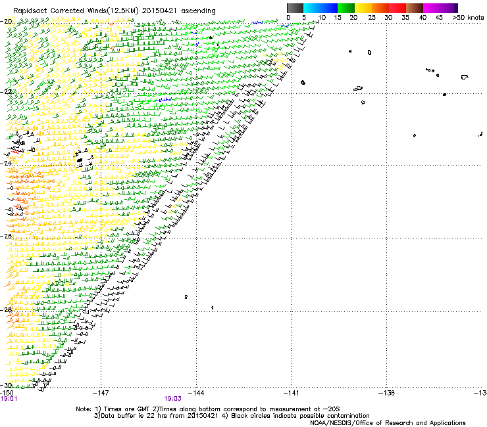Click the ">50 knots" legend label
The width and height of the screenshot is (487, 427).
pyautogui.click(x=468, y=18)
